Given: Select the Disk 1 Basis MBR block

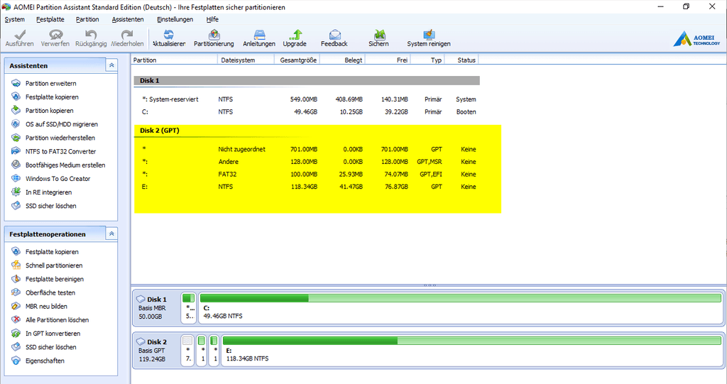Looking at the screenshot, I should tap(156, 307).
